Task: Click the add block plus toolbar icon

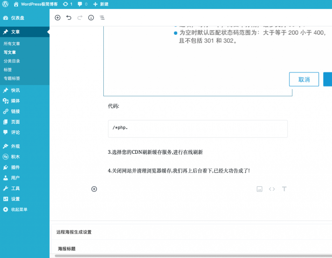Action: click(x=58, y=18)
